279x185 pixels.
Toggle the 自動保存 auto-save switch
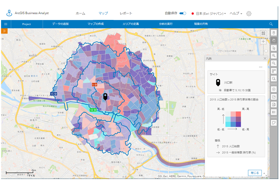tap(183, 13)
